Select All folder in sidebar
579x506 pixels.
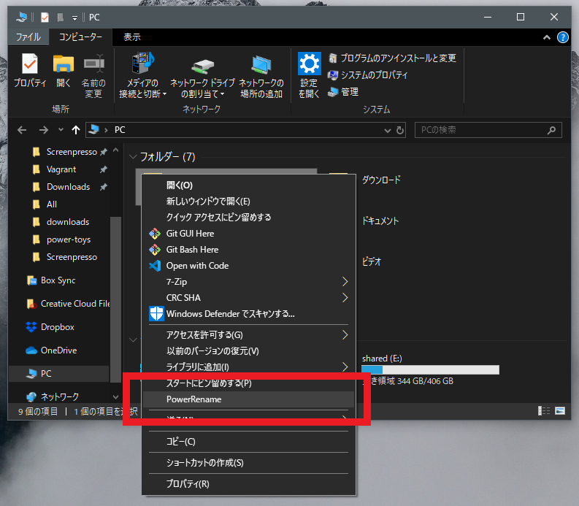pyautogui.click(x=52, y=204)
